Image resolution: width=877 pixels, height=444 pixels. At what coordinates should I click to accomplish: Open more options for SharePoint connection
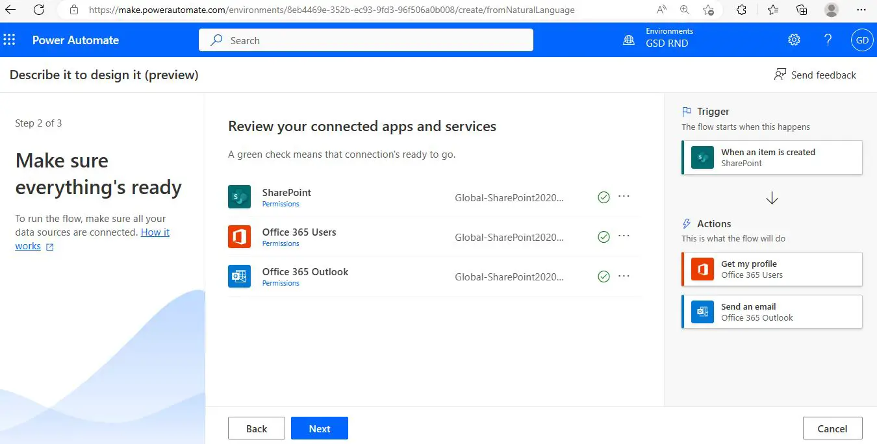pos(624,196)
